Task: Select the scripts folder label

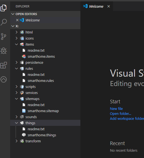Action: click(x=30, y=87)
